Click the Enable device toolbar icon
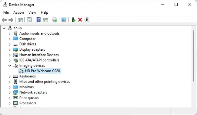197x115 pixels. (x=73, y=20)
